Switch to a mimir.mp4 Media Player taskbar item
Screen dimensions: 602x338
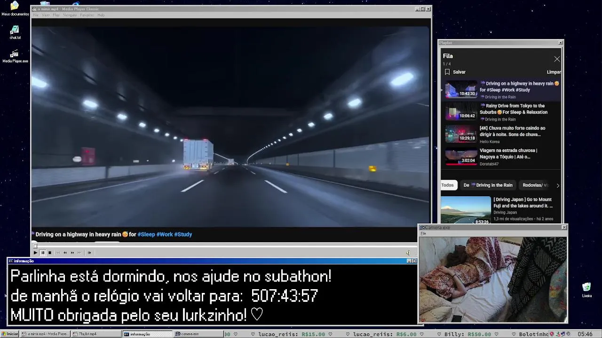(x=45, y=334)
